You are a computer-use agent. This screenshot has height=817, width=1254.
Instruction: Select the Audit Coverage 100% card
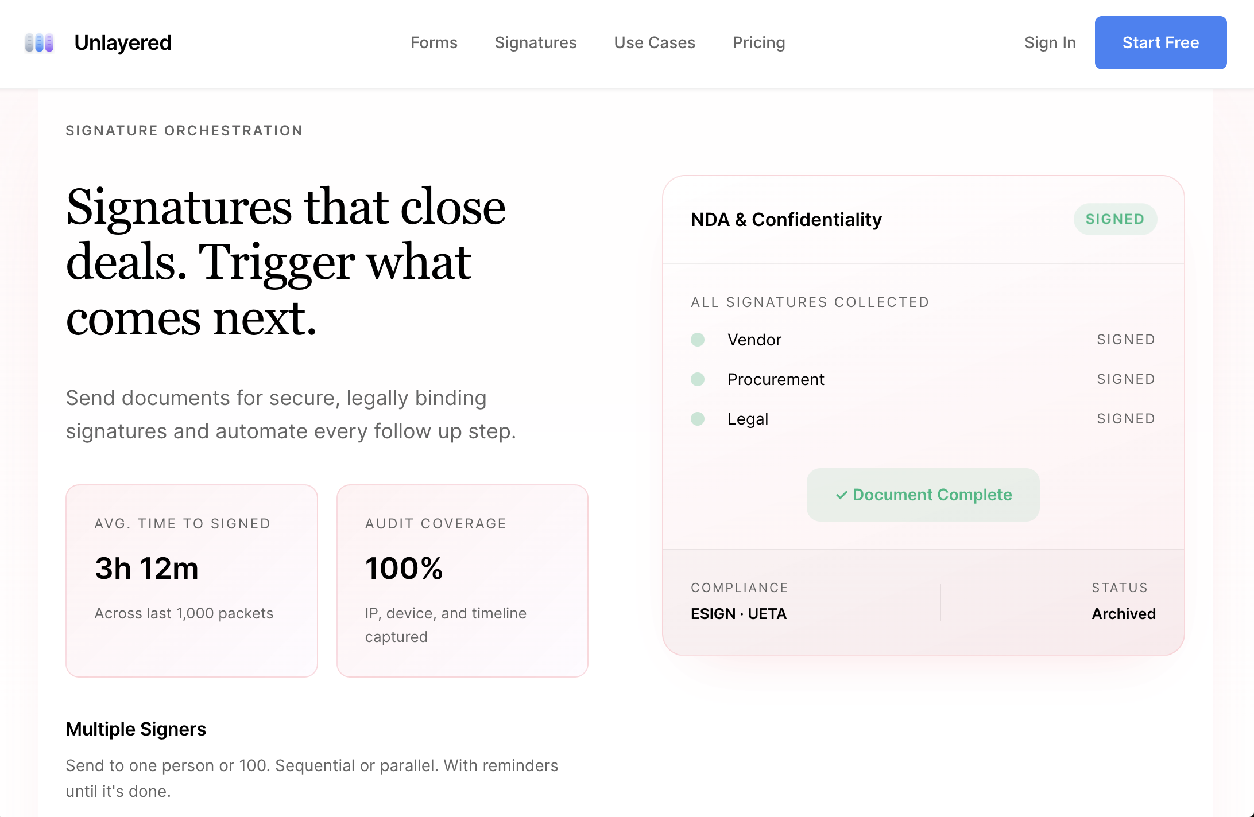(x=462, y=581)
